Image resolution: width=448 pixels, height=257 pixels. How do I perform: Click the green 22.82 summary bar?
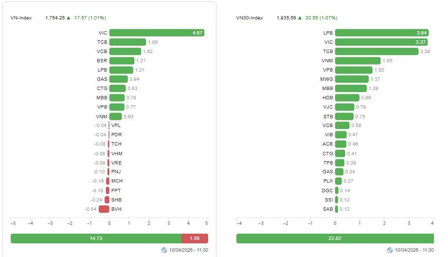click(x=335, y=239)
